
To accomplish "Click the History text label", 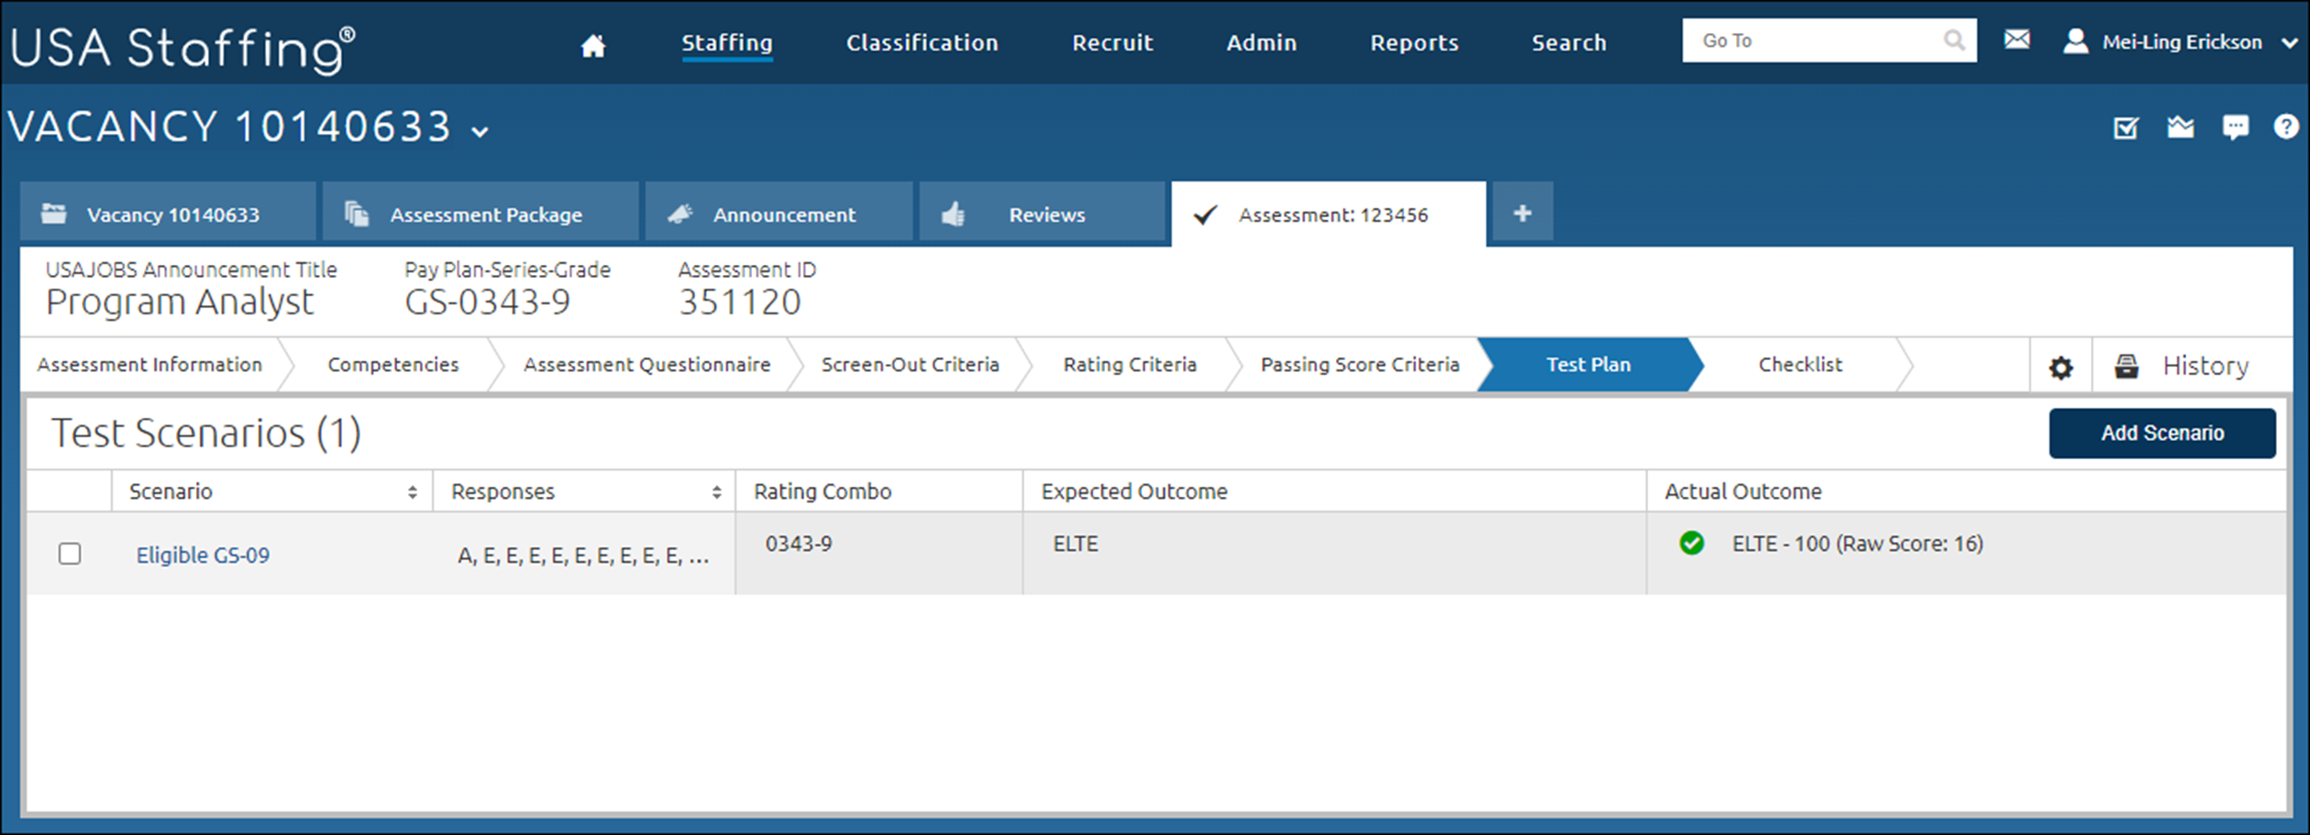I will click(2205, 366).
